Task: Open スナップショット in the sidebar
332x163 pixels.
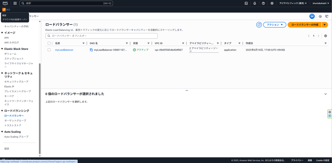Action: click(x=14, y=59)
